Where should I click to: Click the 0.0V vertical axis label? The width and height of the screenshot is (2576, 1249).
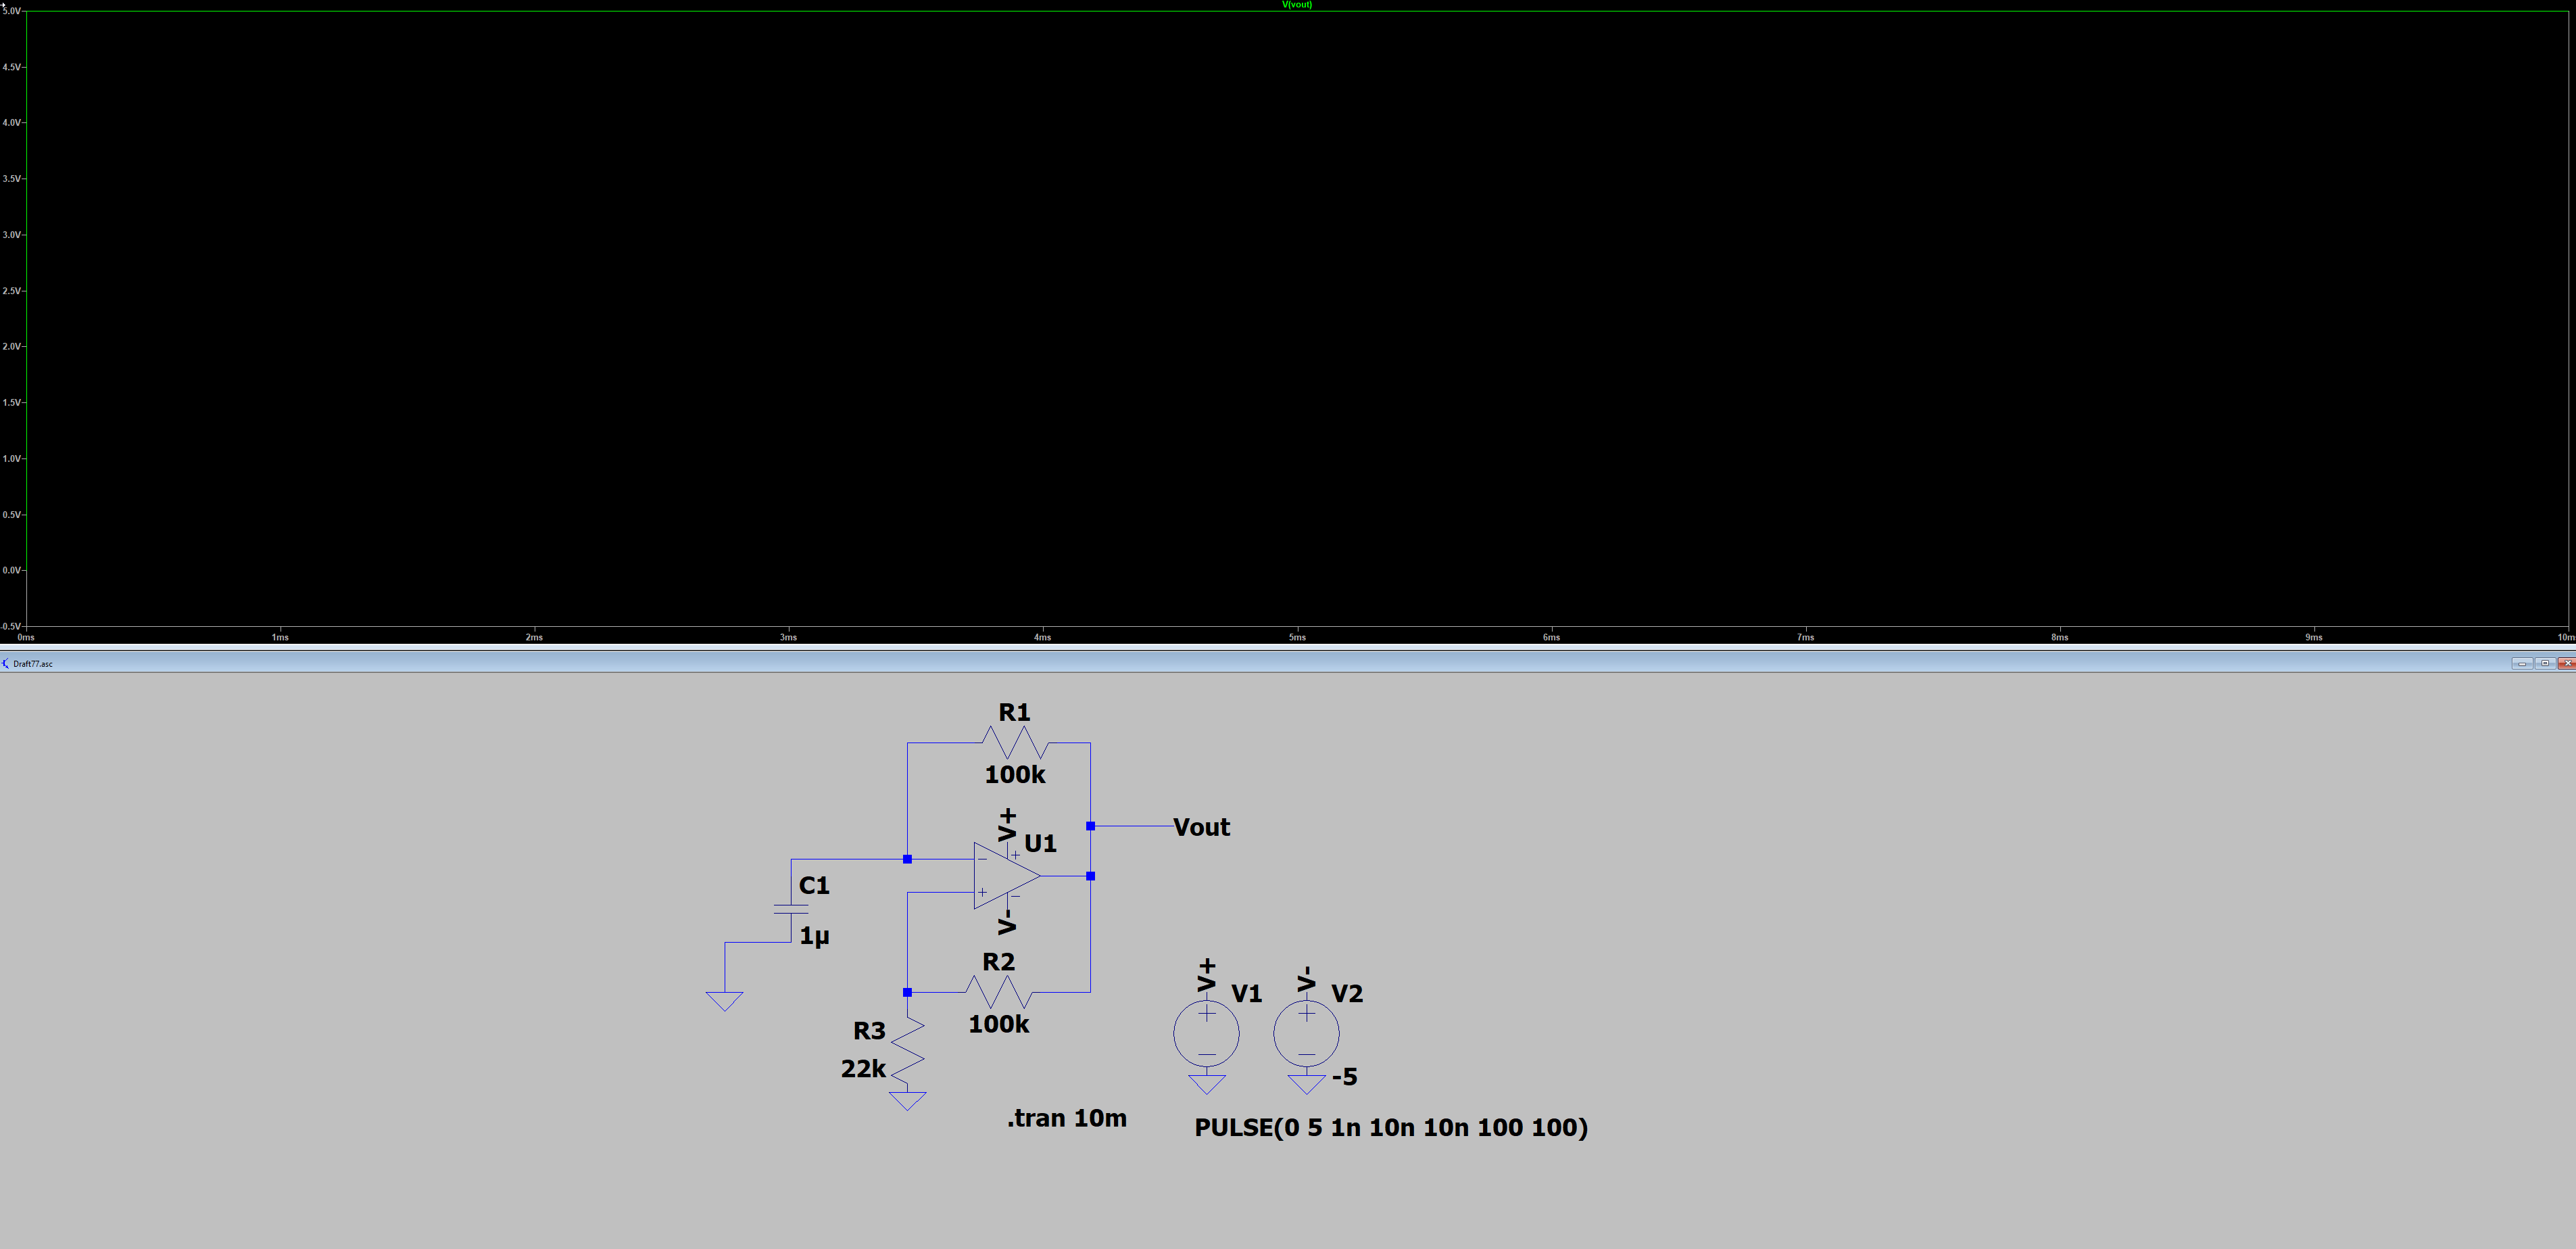11,571
